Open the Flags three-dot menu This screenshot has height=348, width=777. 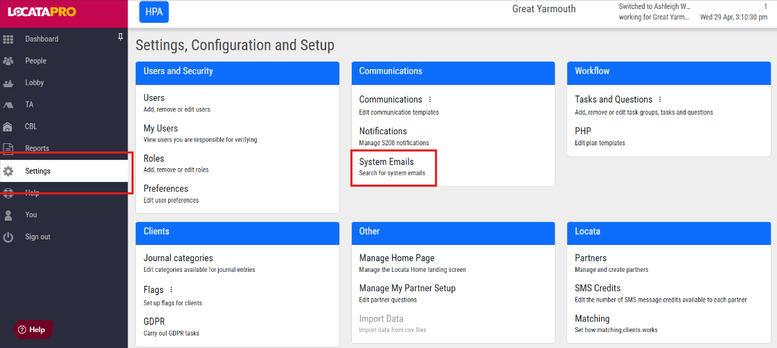[172, 290]
